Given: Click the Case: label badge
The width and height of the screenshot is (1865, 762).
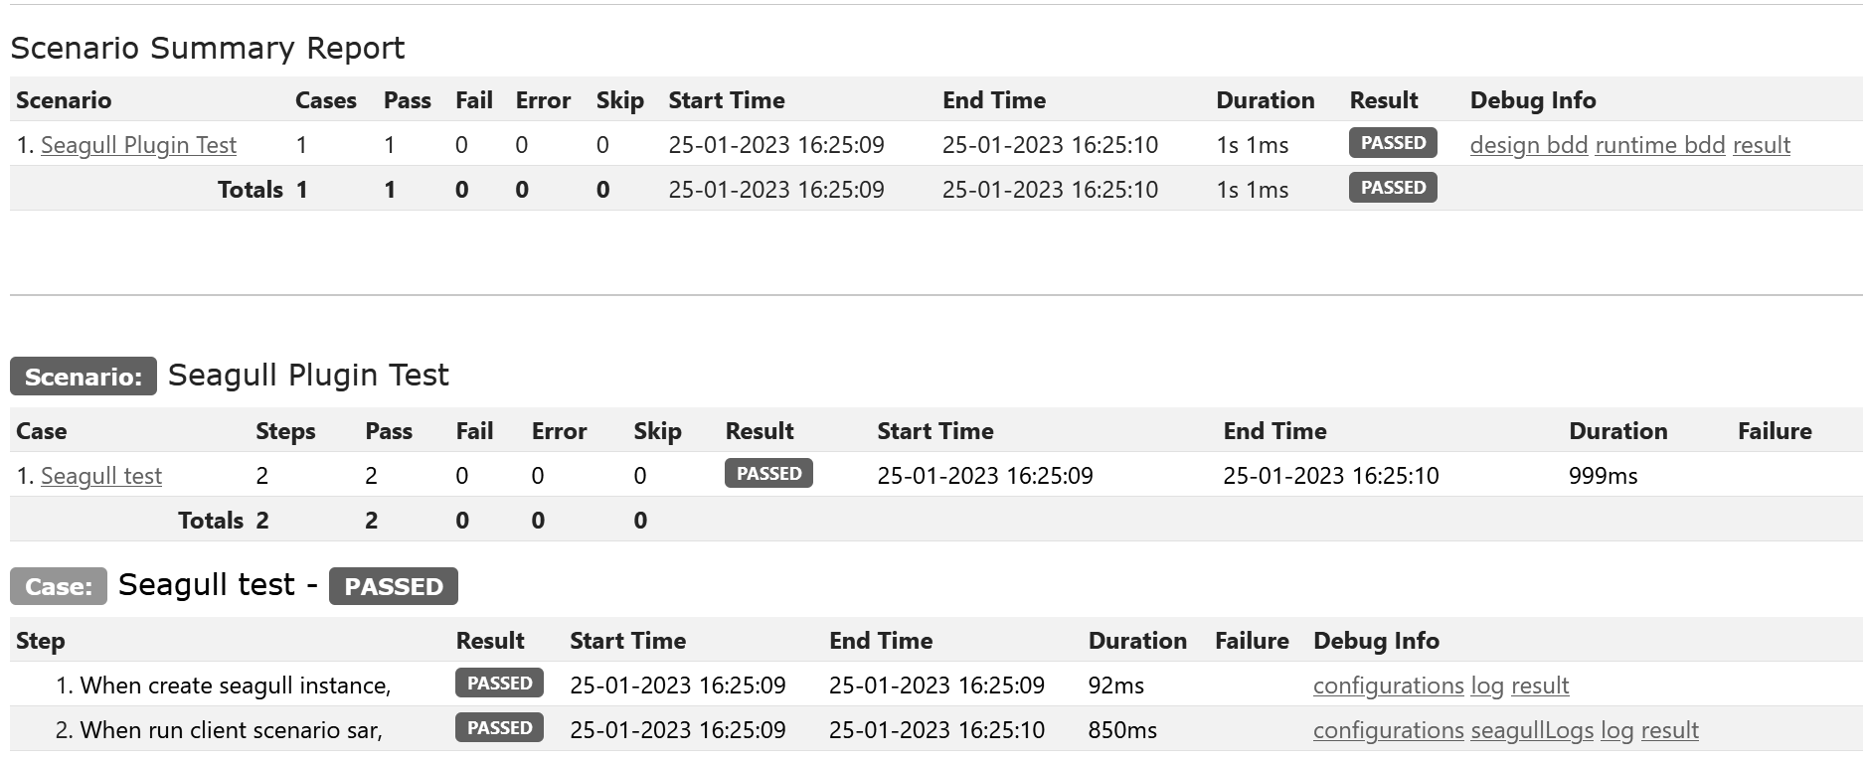Looking at the screenshot, I should [58, 586].
